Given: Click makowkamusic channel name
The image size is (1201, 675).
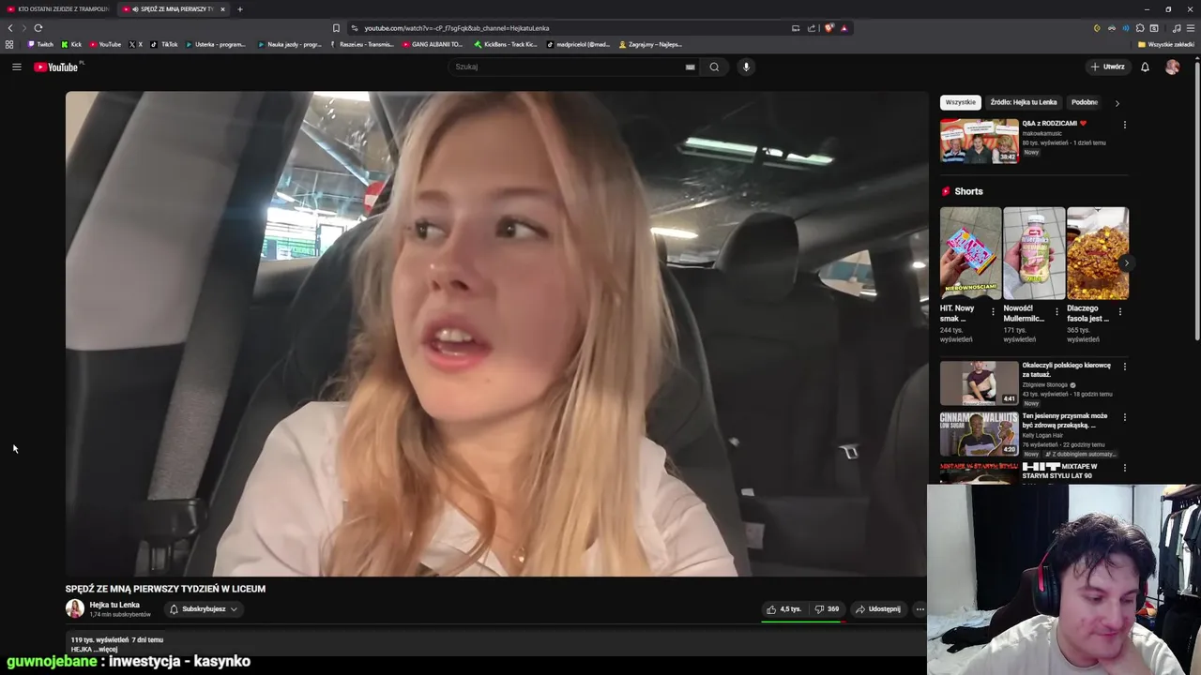Looking at the screenshot, I should [x=1042, y=133].
